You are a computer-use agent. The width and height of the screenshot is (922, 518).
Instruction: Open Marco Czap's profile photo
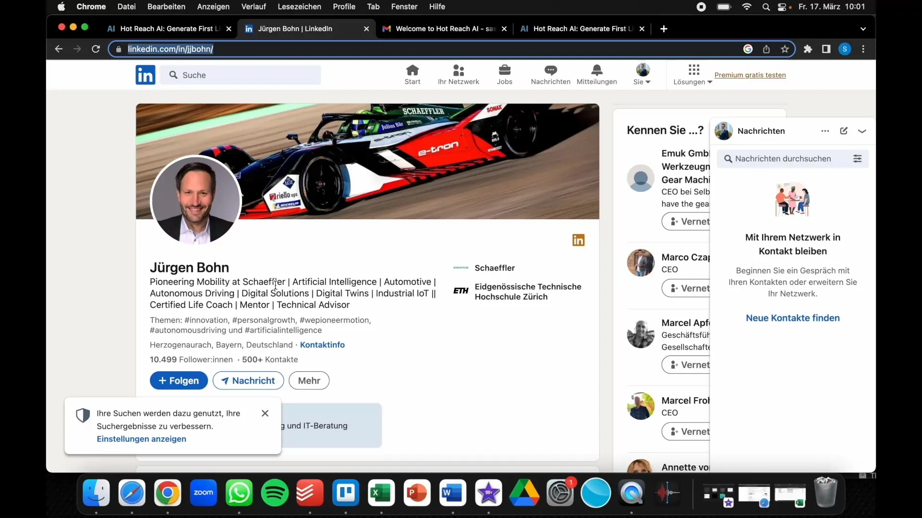641,263
